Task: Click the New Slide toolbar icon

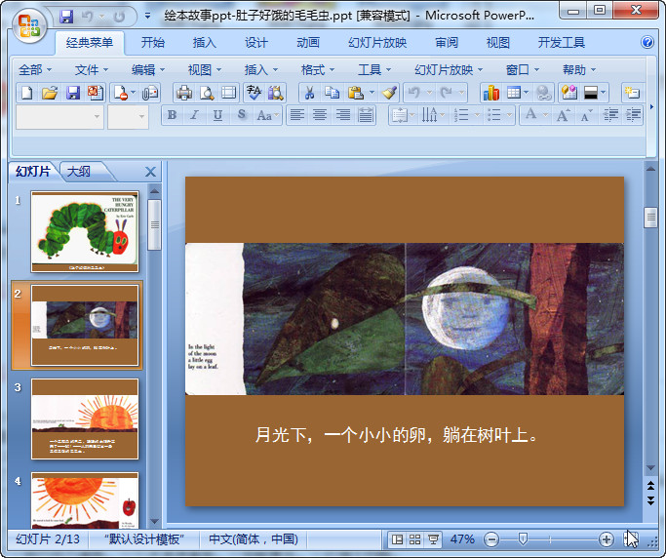Action: pos(632,93)
